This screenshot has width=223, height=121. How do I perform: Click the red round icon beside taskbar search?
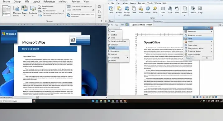coord(34,101)
